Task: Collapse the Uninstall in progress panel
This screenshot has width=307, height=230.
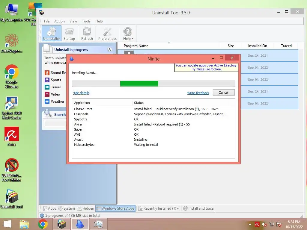Action: 110,49
